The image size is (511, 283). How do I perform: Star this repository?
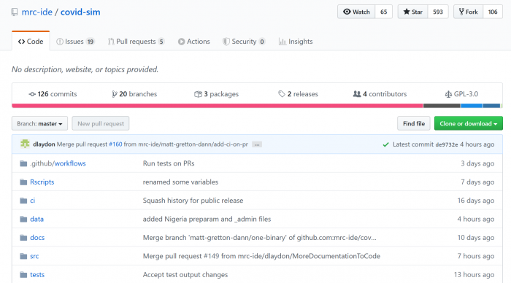coord(412,12)
